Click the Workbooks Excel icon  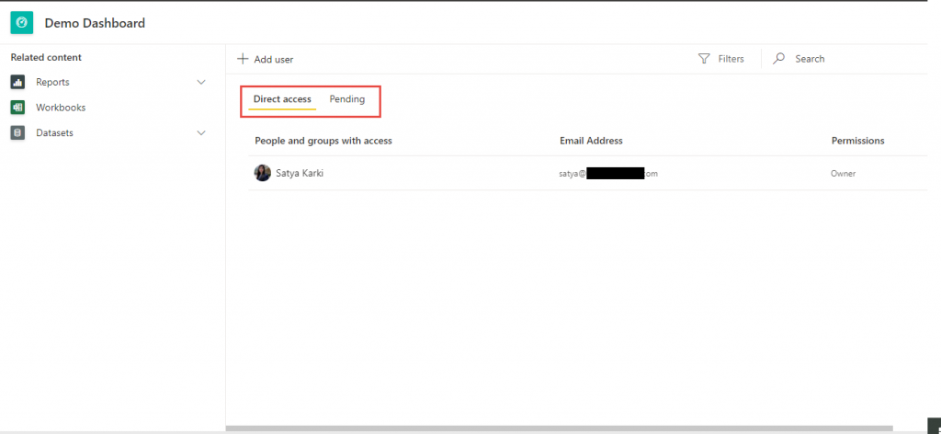[17, 108]
